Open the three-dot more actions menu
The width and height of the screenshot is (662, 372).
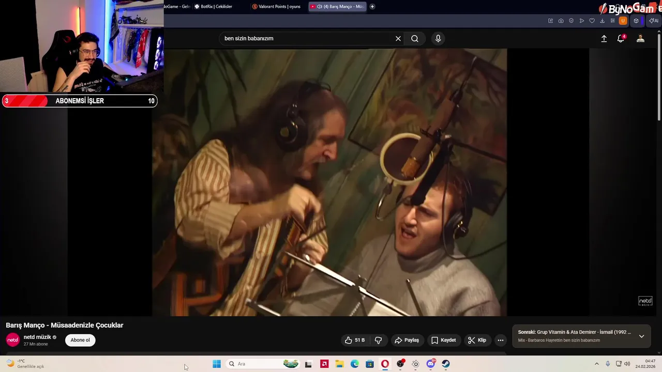coord(500,340)
